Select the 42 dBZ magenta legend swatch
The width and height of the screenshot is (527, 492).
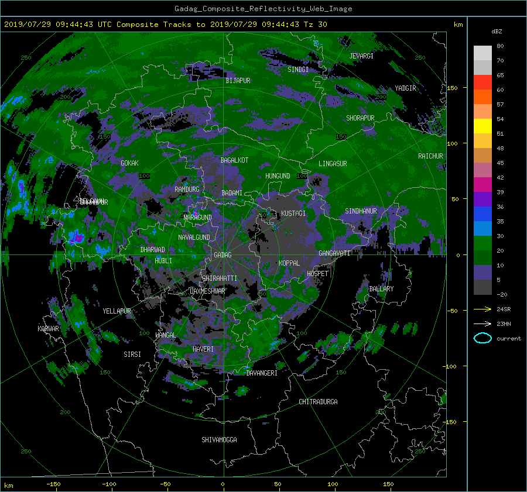(482, 185)
